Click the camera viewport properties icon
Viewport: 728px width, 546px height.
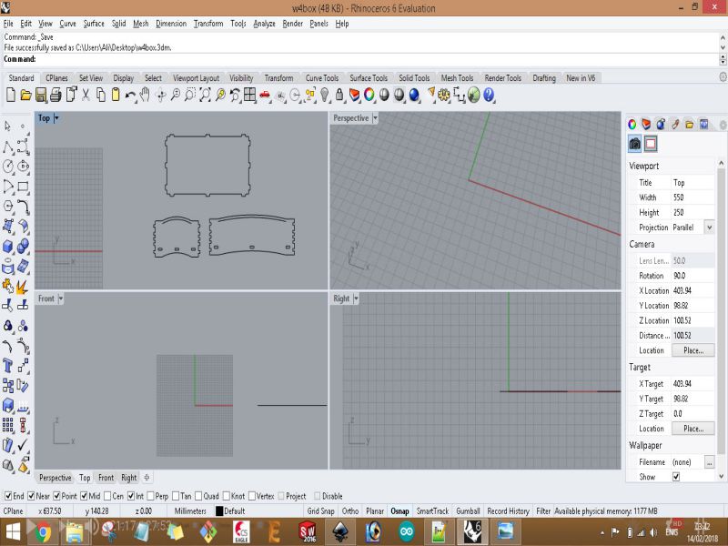634,144
